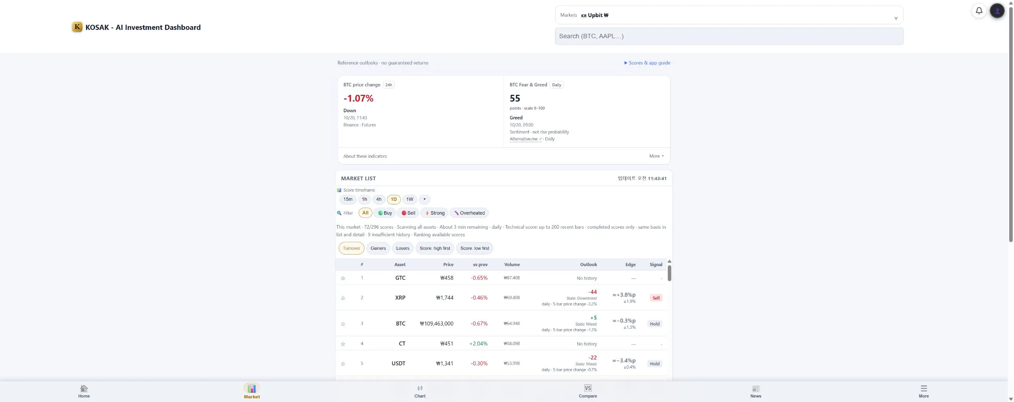The height and width of the screenshot is (402, 1014).
Task: Toggle favorite star for GTC
Action: (343, 278)
